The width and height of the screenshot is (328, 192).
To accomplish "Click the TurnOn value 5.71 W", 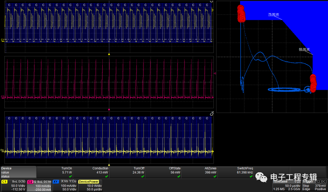I will [67, 173].
